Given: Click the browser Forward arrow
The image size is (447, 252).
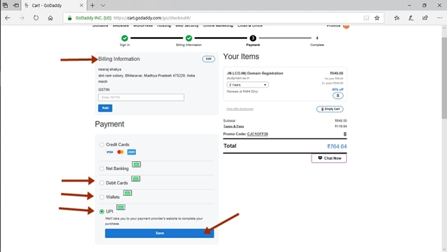Looking at the screenshot, I should tap(22, 18).
